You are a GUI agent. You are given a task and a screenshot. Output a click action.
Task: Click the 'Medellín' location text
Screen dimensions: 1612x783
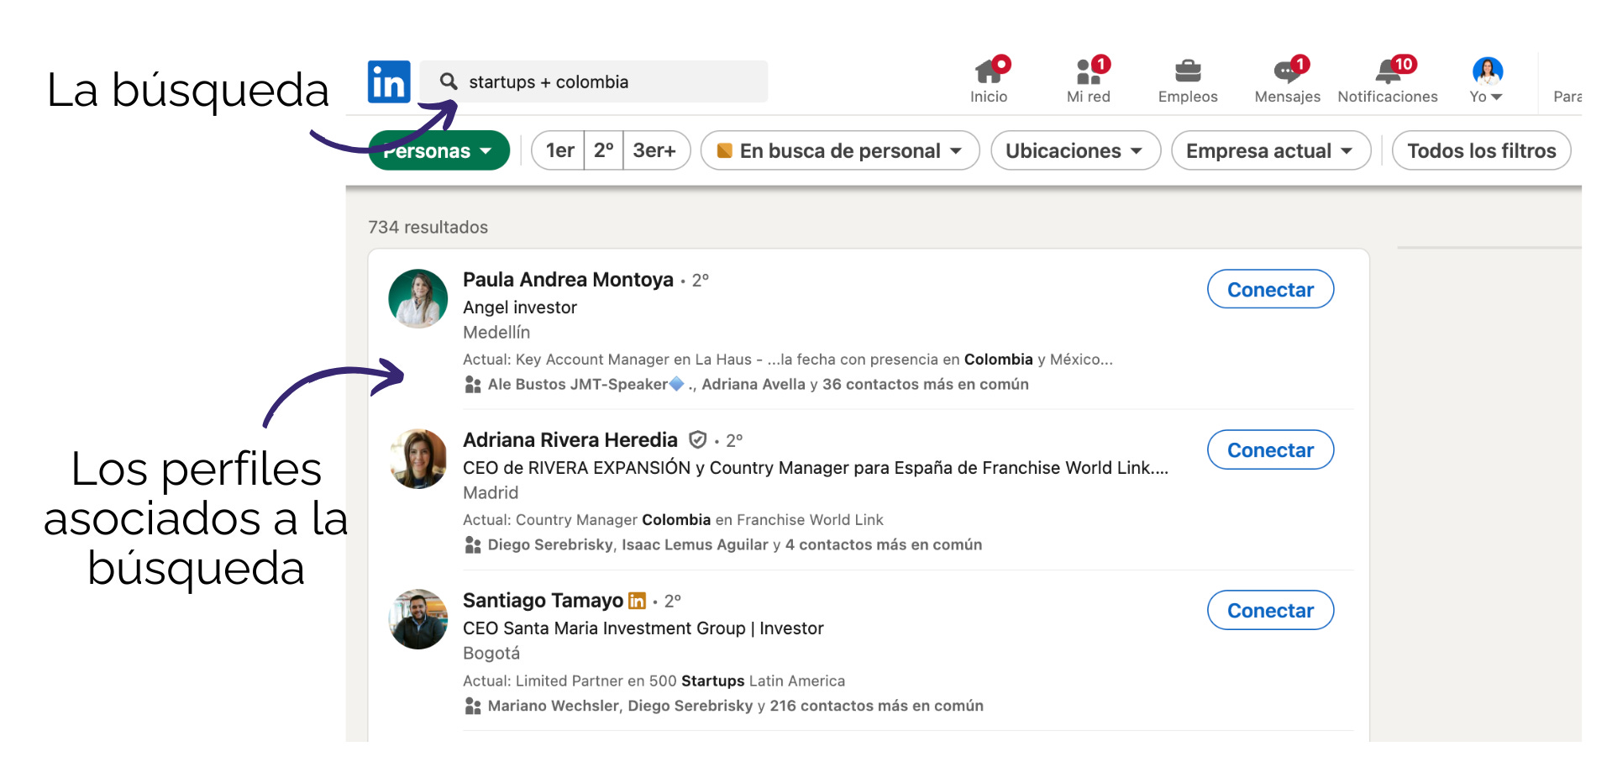[496, 333]
